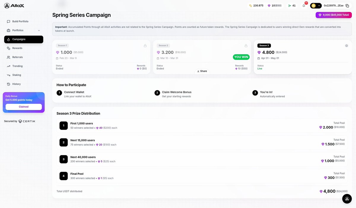Click Season 1 gem icon next to 1.000

[x=58, y=53]
